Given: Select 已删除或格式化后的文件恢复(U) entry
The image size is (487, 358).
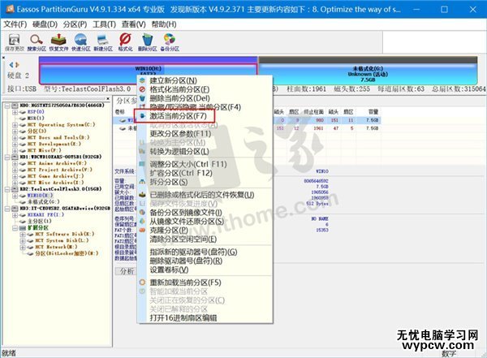Looking at the screenshot, I should coord(205,195).
